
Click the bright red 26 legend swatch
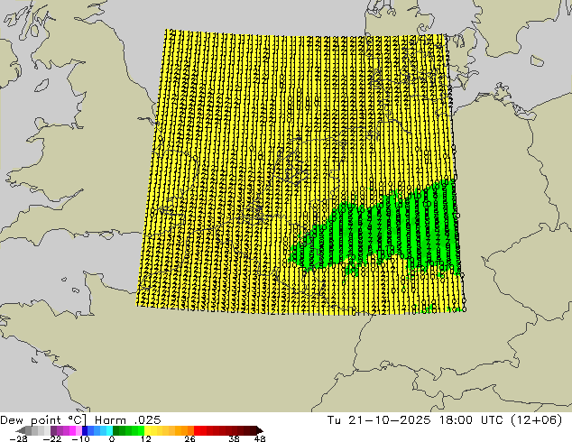(197, 430)
